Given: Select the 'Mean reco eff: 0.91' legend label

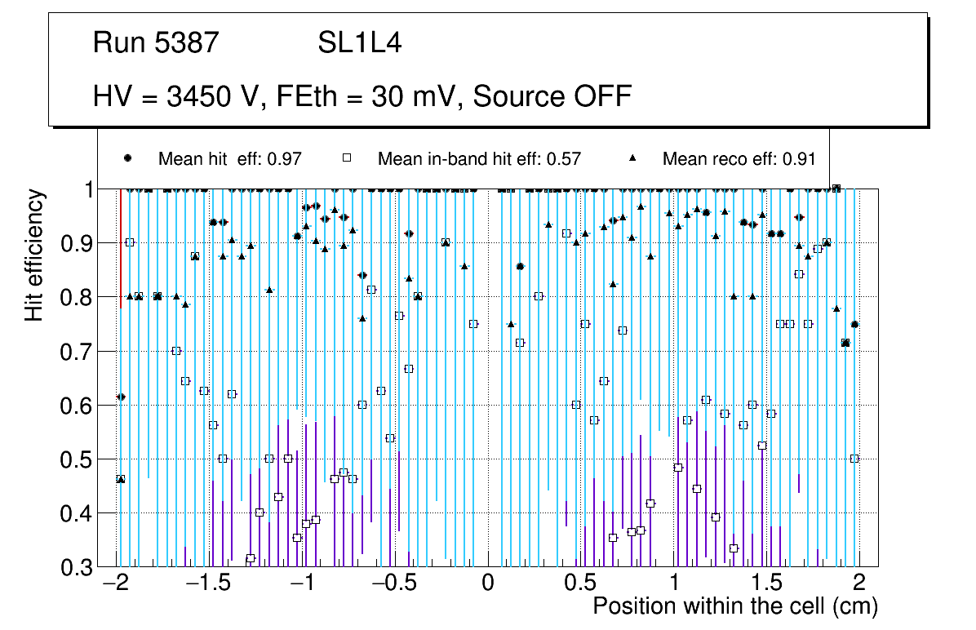Looking at the screenshot, I should click(x=739, y=159).
